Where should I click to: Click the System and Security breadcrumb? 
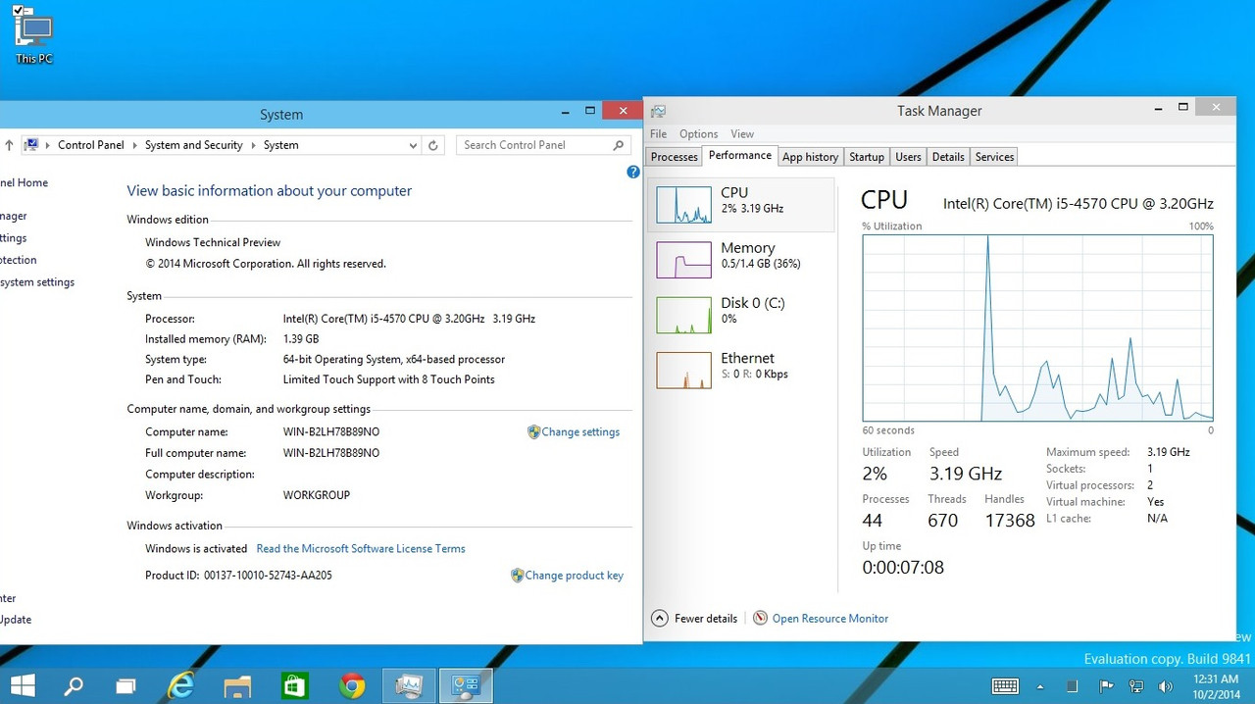tap(193, 145)
